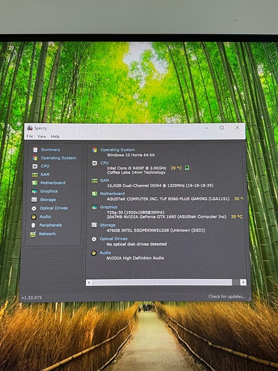Open the CPU section via its chip icon
This screenshot has width=278, height=371.
click(35, 166)
